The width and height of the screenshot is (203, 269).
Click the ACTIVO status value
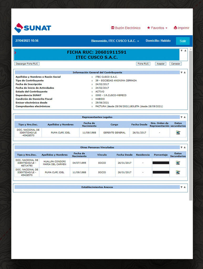tap(100, 92)
